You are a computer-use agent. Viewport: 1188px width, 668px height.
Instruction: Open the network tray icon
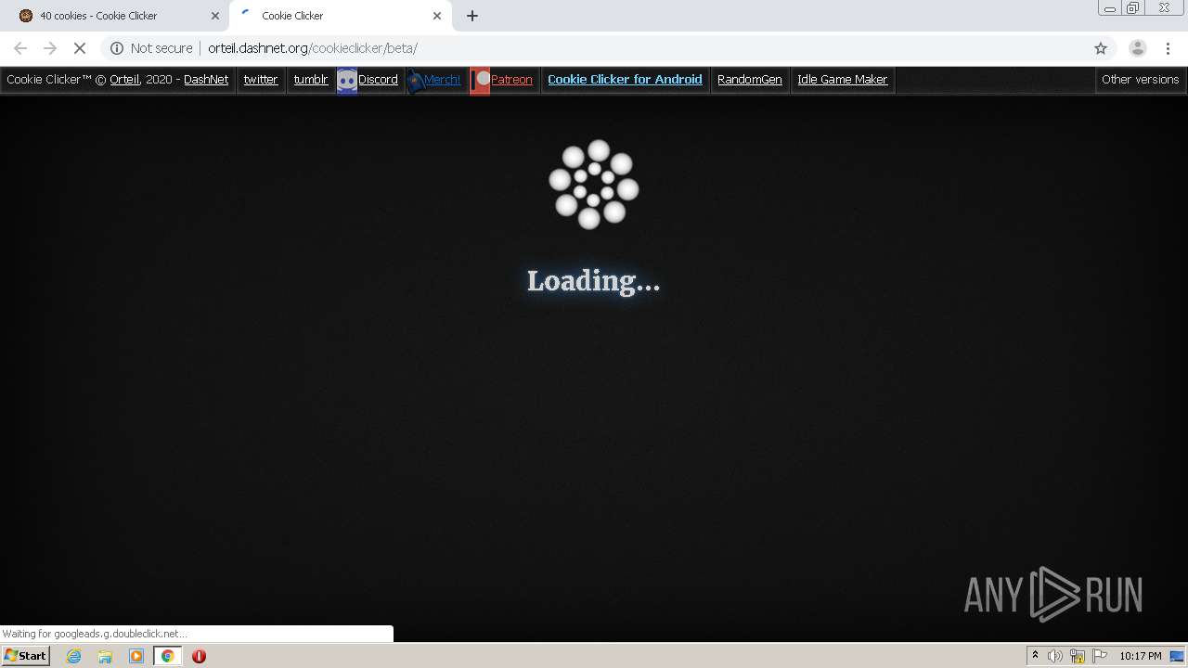1078,656
